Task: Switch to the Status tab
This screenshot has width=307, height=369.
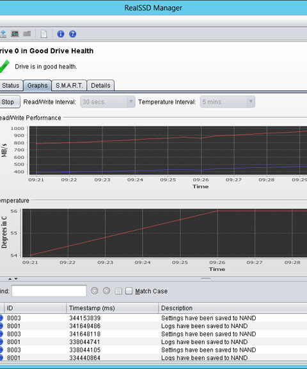Action: point(11,85)
